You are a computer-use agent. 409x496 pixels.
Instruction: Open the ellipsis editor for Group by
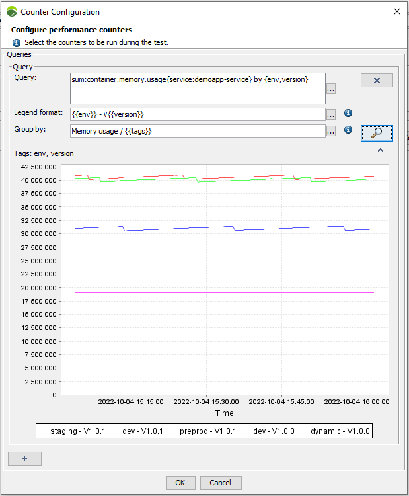pos(331,131)
